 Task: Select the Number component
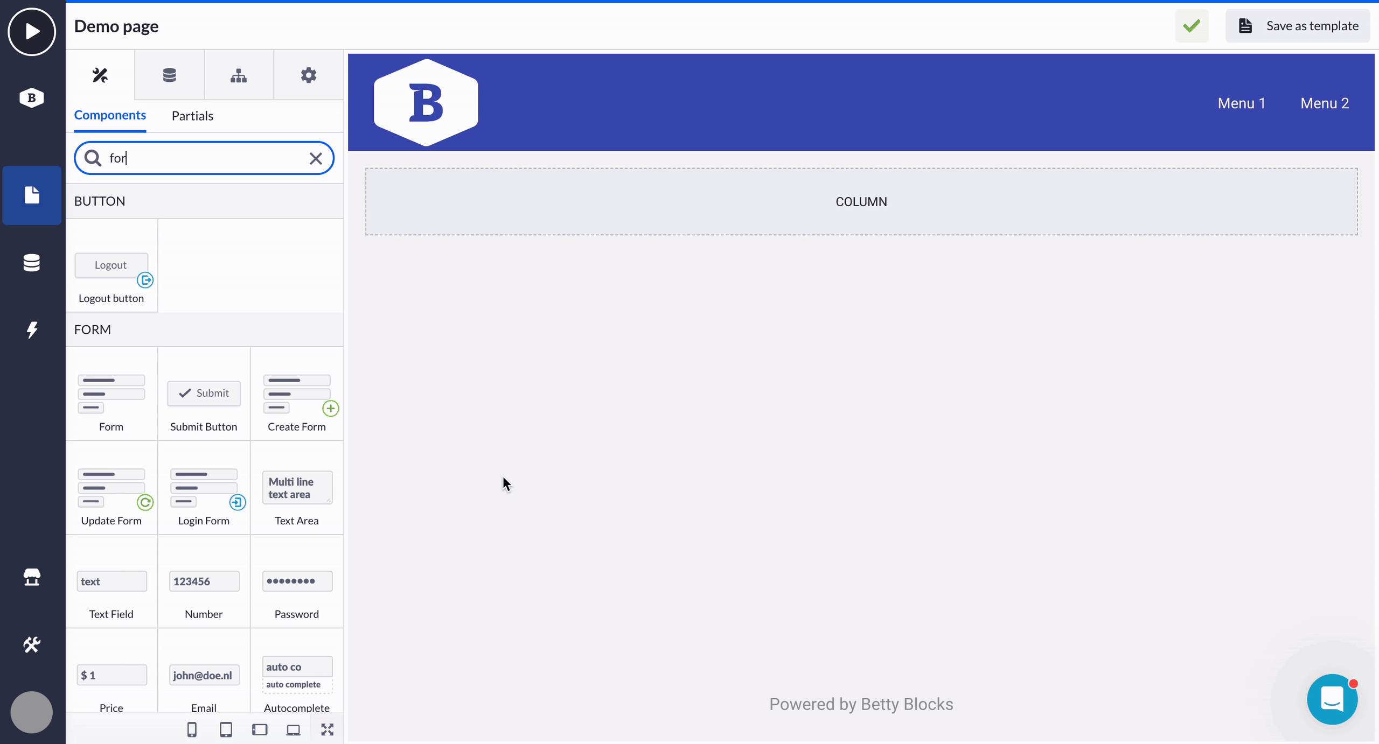point(204,581)
